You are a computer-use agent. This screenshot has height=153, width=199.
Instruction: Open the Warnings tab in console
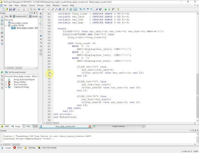pos(30,148)
